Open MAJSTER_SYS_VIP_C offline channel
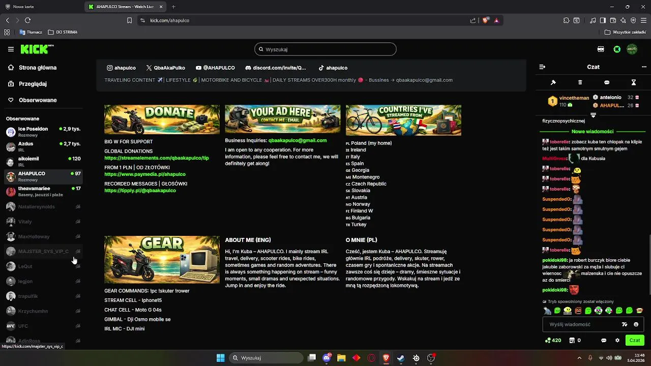 [x=43, y=251]
